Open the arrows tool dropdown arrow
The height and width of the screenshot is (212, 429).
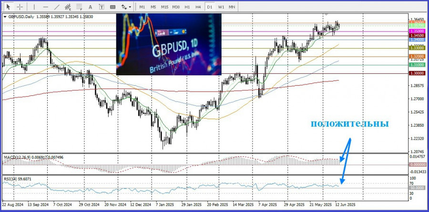[130, 7]
